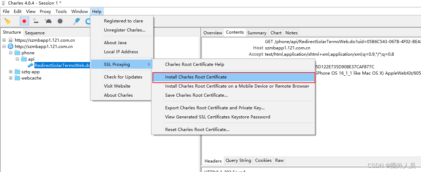Screen dimensions: 421x172
Task: Open the Proxy menu
Action: click(x=45, y=12)
